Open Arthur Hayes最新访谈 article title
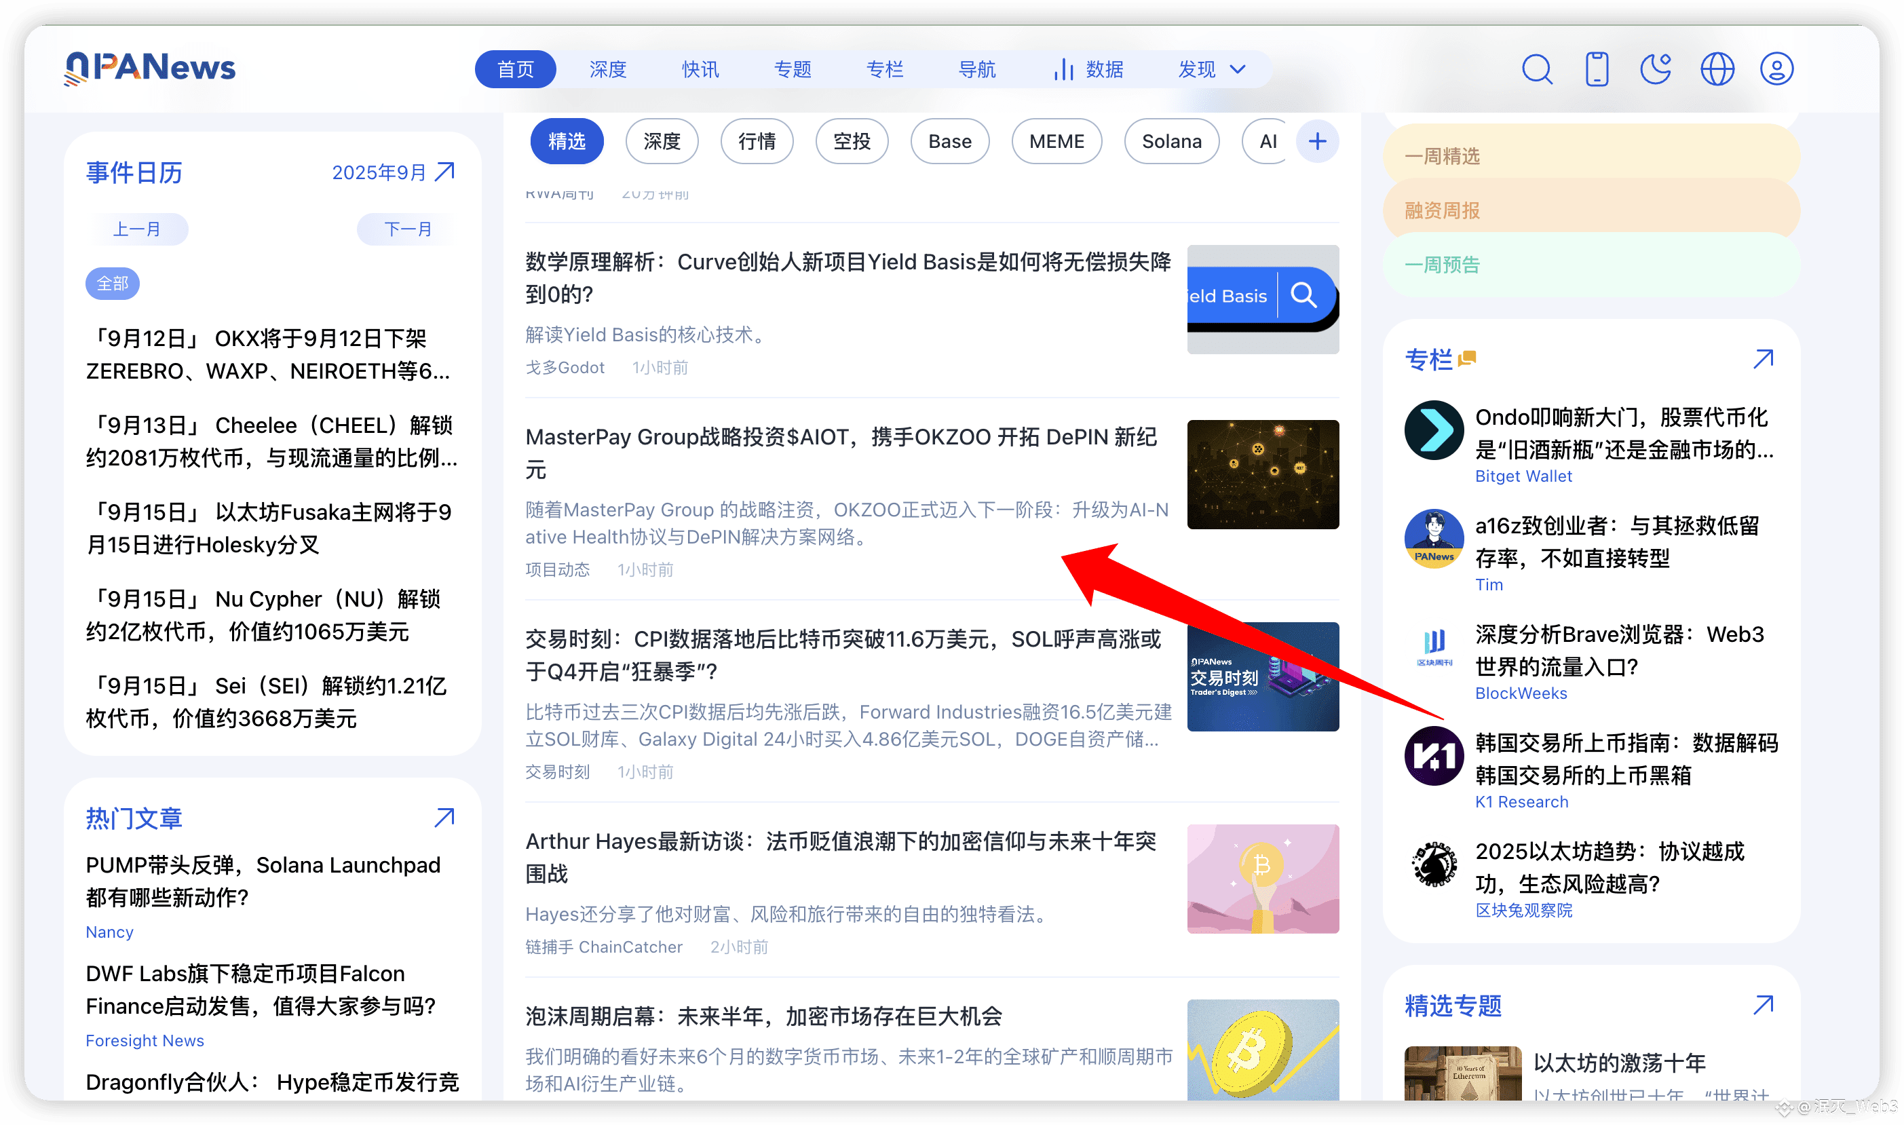The image size is (1904, 1125). (841, 858)
